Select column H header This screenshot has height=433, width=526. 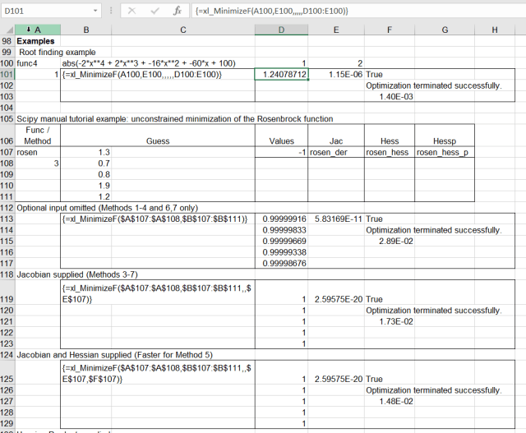point(495,30)
